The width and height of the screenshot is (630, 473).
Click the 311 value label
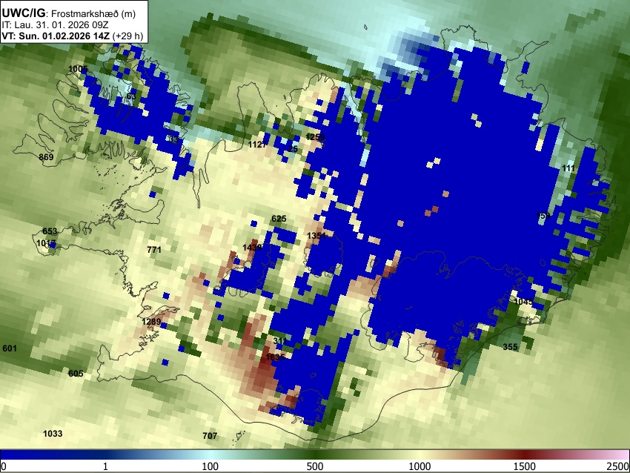tap(280, 341)
